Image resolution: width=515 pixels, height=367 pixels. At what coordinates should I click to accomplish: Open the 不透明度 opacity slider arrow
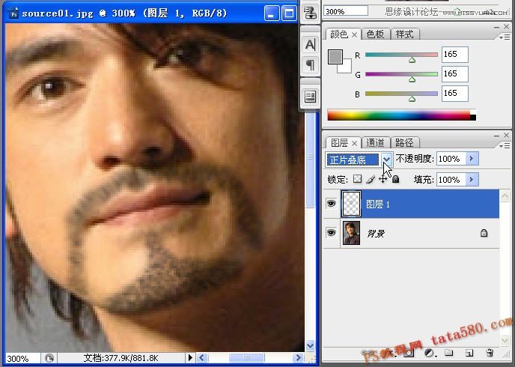(x=472, y=159)
